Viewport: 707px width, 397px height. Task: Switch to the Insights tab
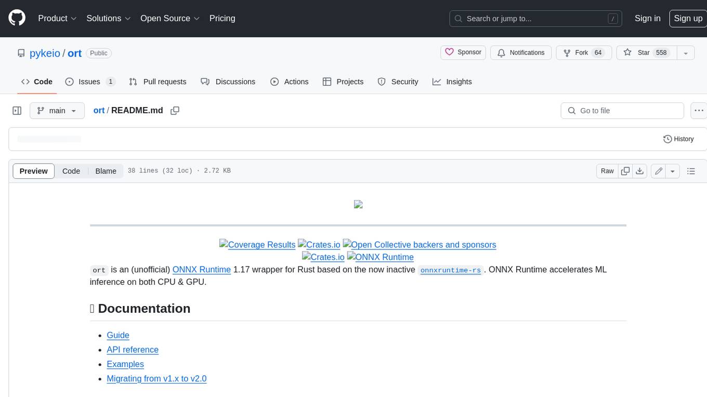pos(452,82)
